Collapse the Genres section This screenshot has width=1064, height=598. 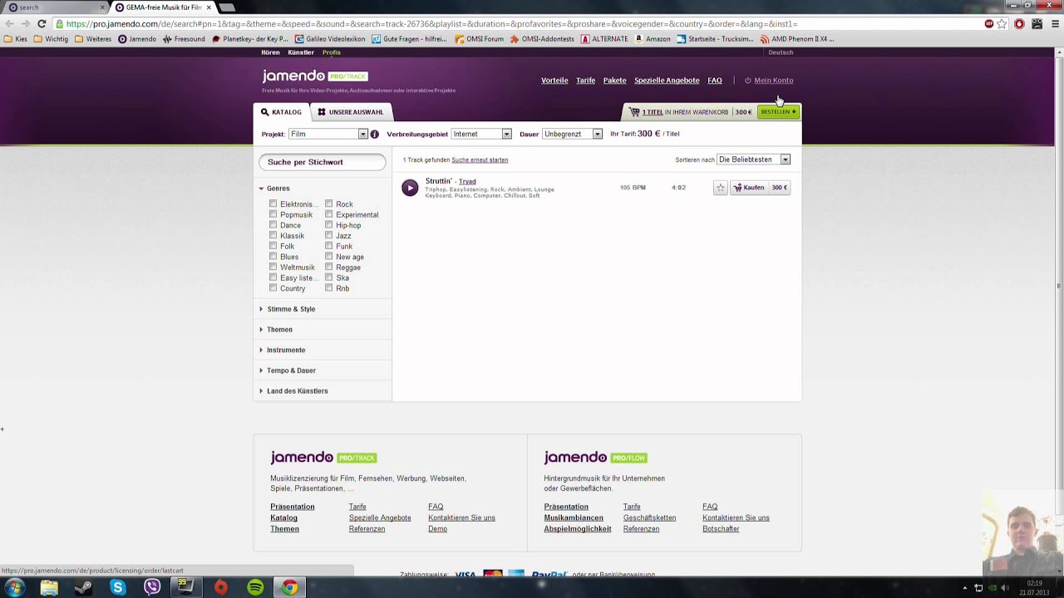coord(274,189)
